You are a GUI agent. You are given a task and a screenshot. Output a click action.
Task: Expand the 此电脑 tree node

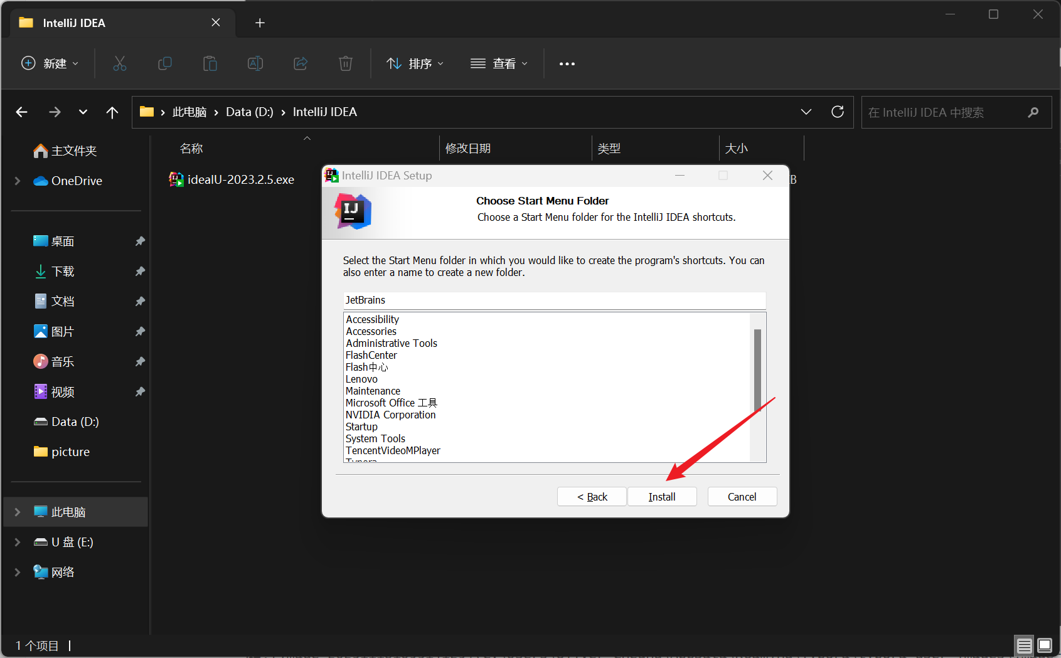pyautogui.click(x=18, y=512)
